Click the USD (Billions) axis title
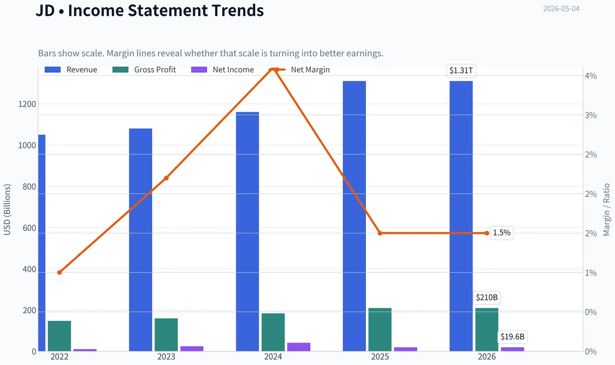This screenshot has width=615, height=365. [7, 210]
